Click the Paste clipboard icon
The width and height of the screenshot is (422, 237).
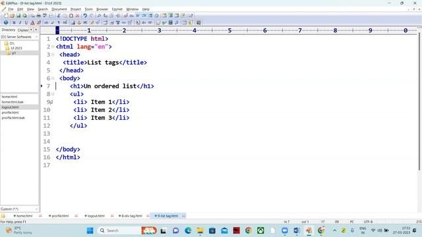tap(71, 16)
